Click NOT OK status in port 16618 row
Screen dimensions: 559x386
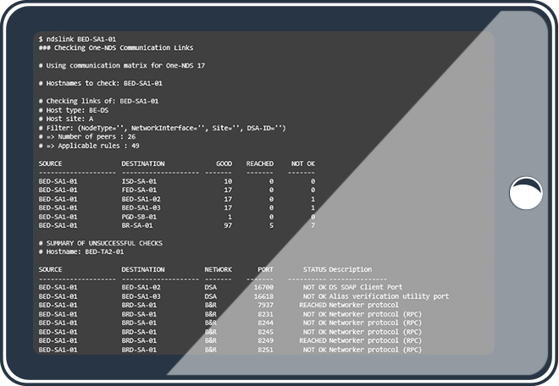click(315, 296)
